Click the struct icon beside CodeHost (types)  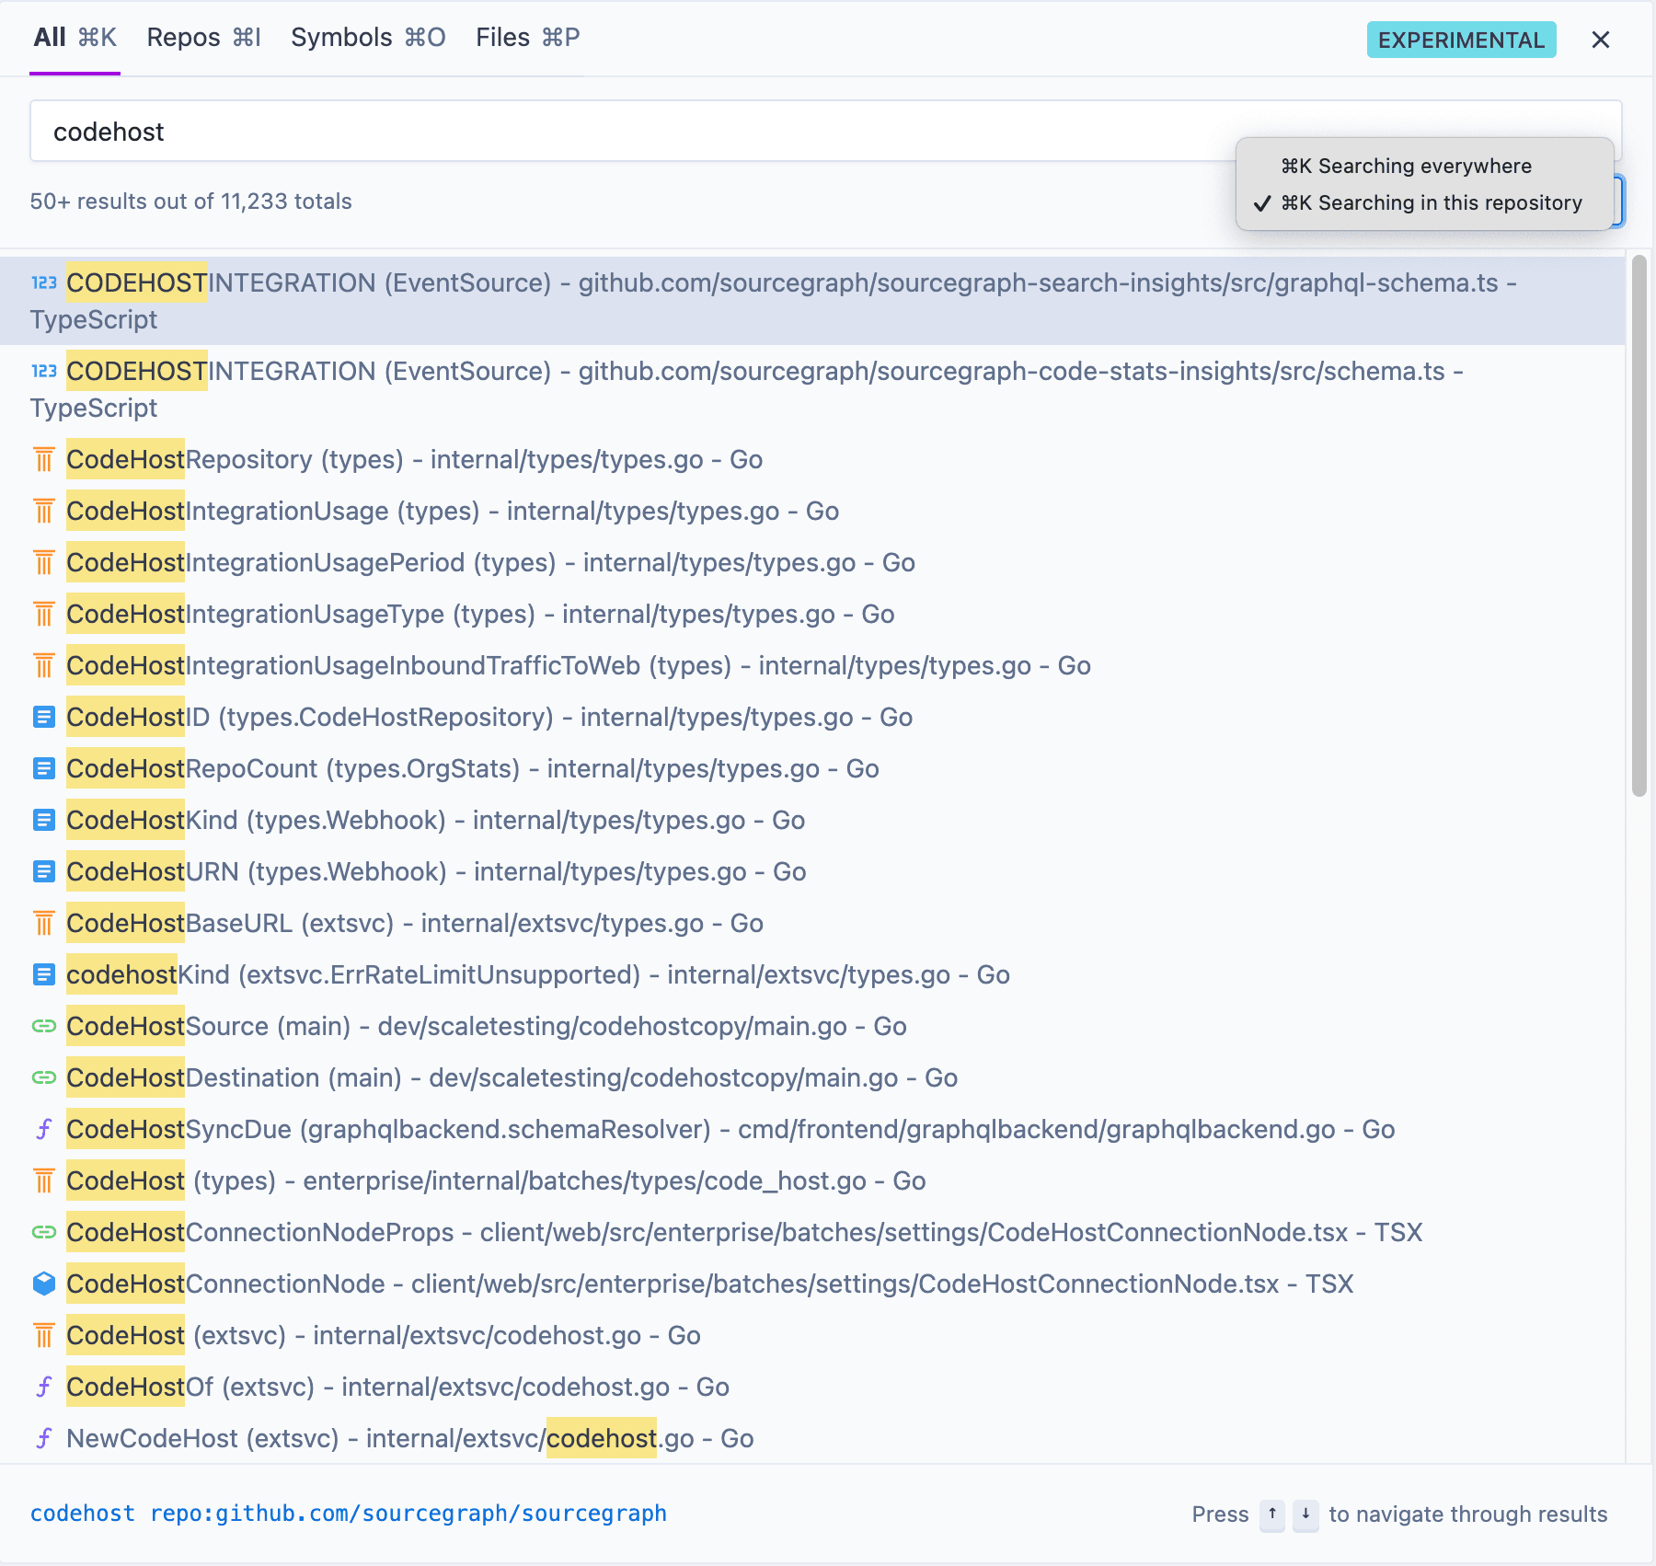point(44,1180)
